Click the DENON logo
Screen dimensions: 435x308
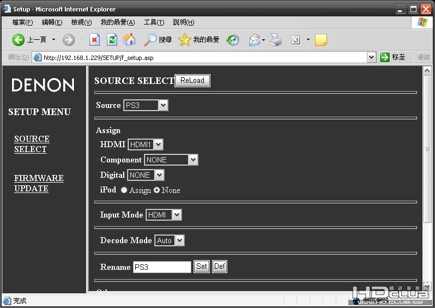43,85
